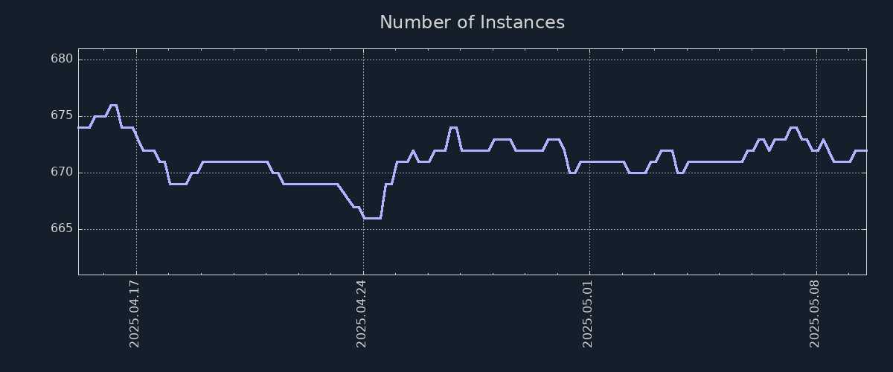Click the 2025.05.01 date label
Image resolution: width=893 pixels, height=372 pixels.
coord(589,314)
